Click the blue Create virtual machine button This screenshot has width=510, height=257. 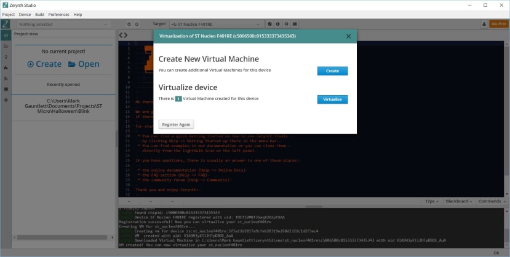332,71
